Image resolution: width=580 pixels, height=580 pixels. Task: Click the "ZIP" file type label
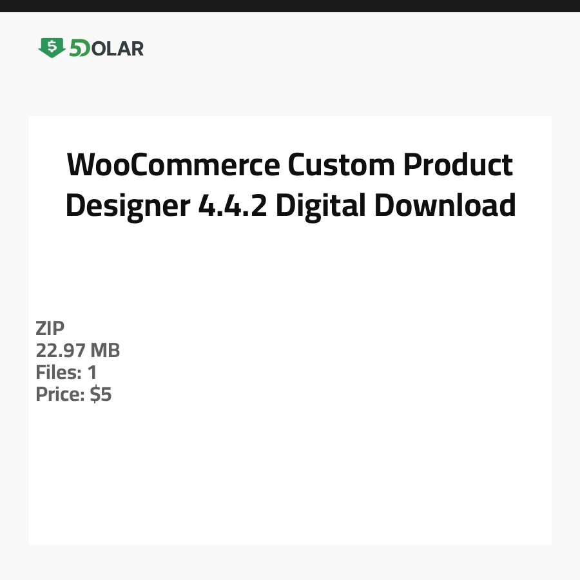click(x=50, y=329)
